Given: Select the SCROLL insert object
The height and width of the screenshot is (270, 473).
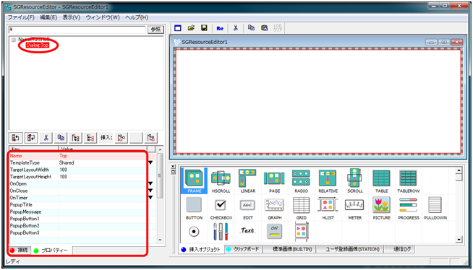Looking at the screenshot, I should pos(354,180).
